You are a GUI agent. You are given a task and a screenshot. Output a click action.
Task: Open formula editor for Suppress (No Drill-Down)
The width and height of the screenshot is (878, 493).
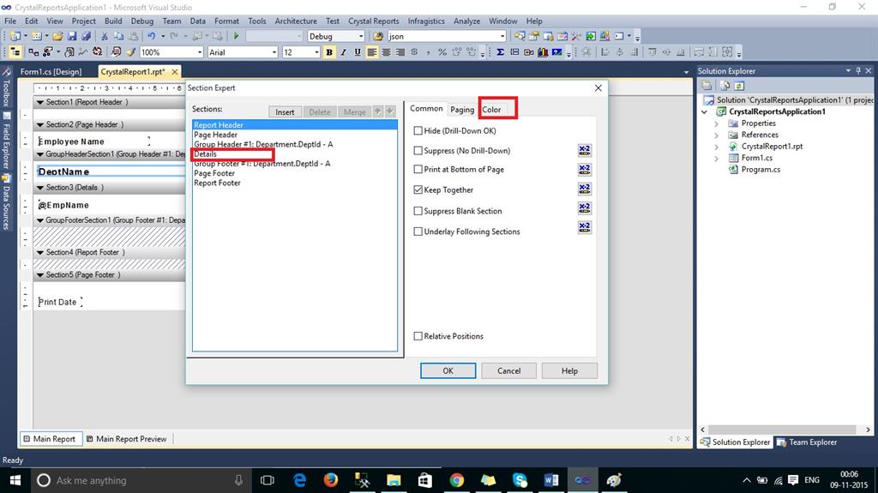584,150
